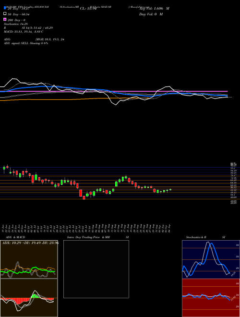Click the ADX signal SELL text
240x317 pixels.
tap(26, 43)
